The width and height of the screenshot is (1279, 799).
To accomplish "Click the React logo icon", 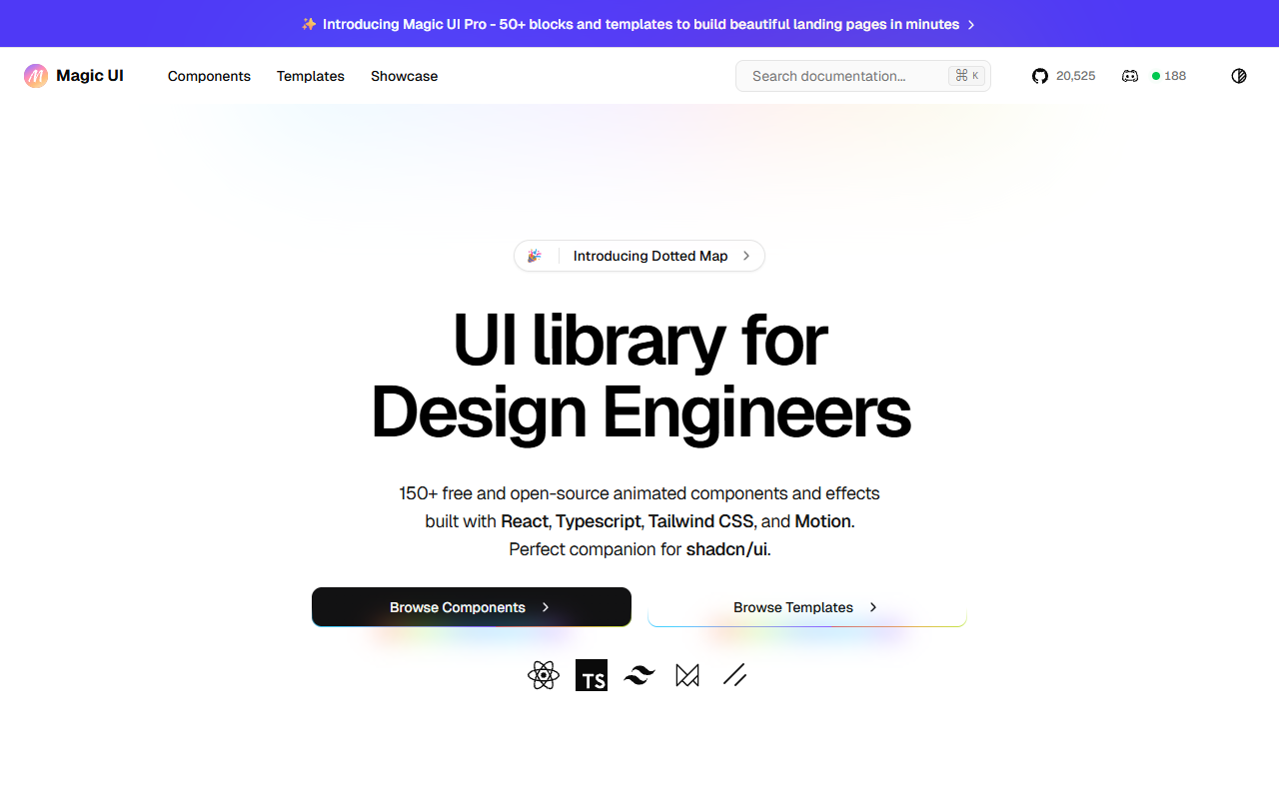I will [x=543, y=675].
